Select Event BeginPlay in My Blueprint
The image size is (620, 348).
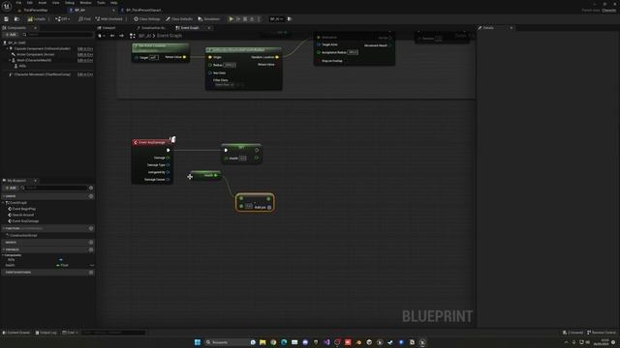(23, 209)
